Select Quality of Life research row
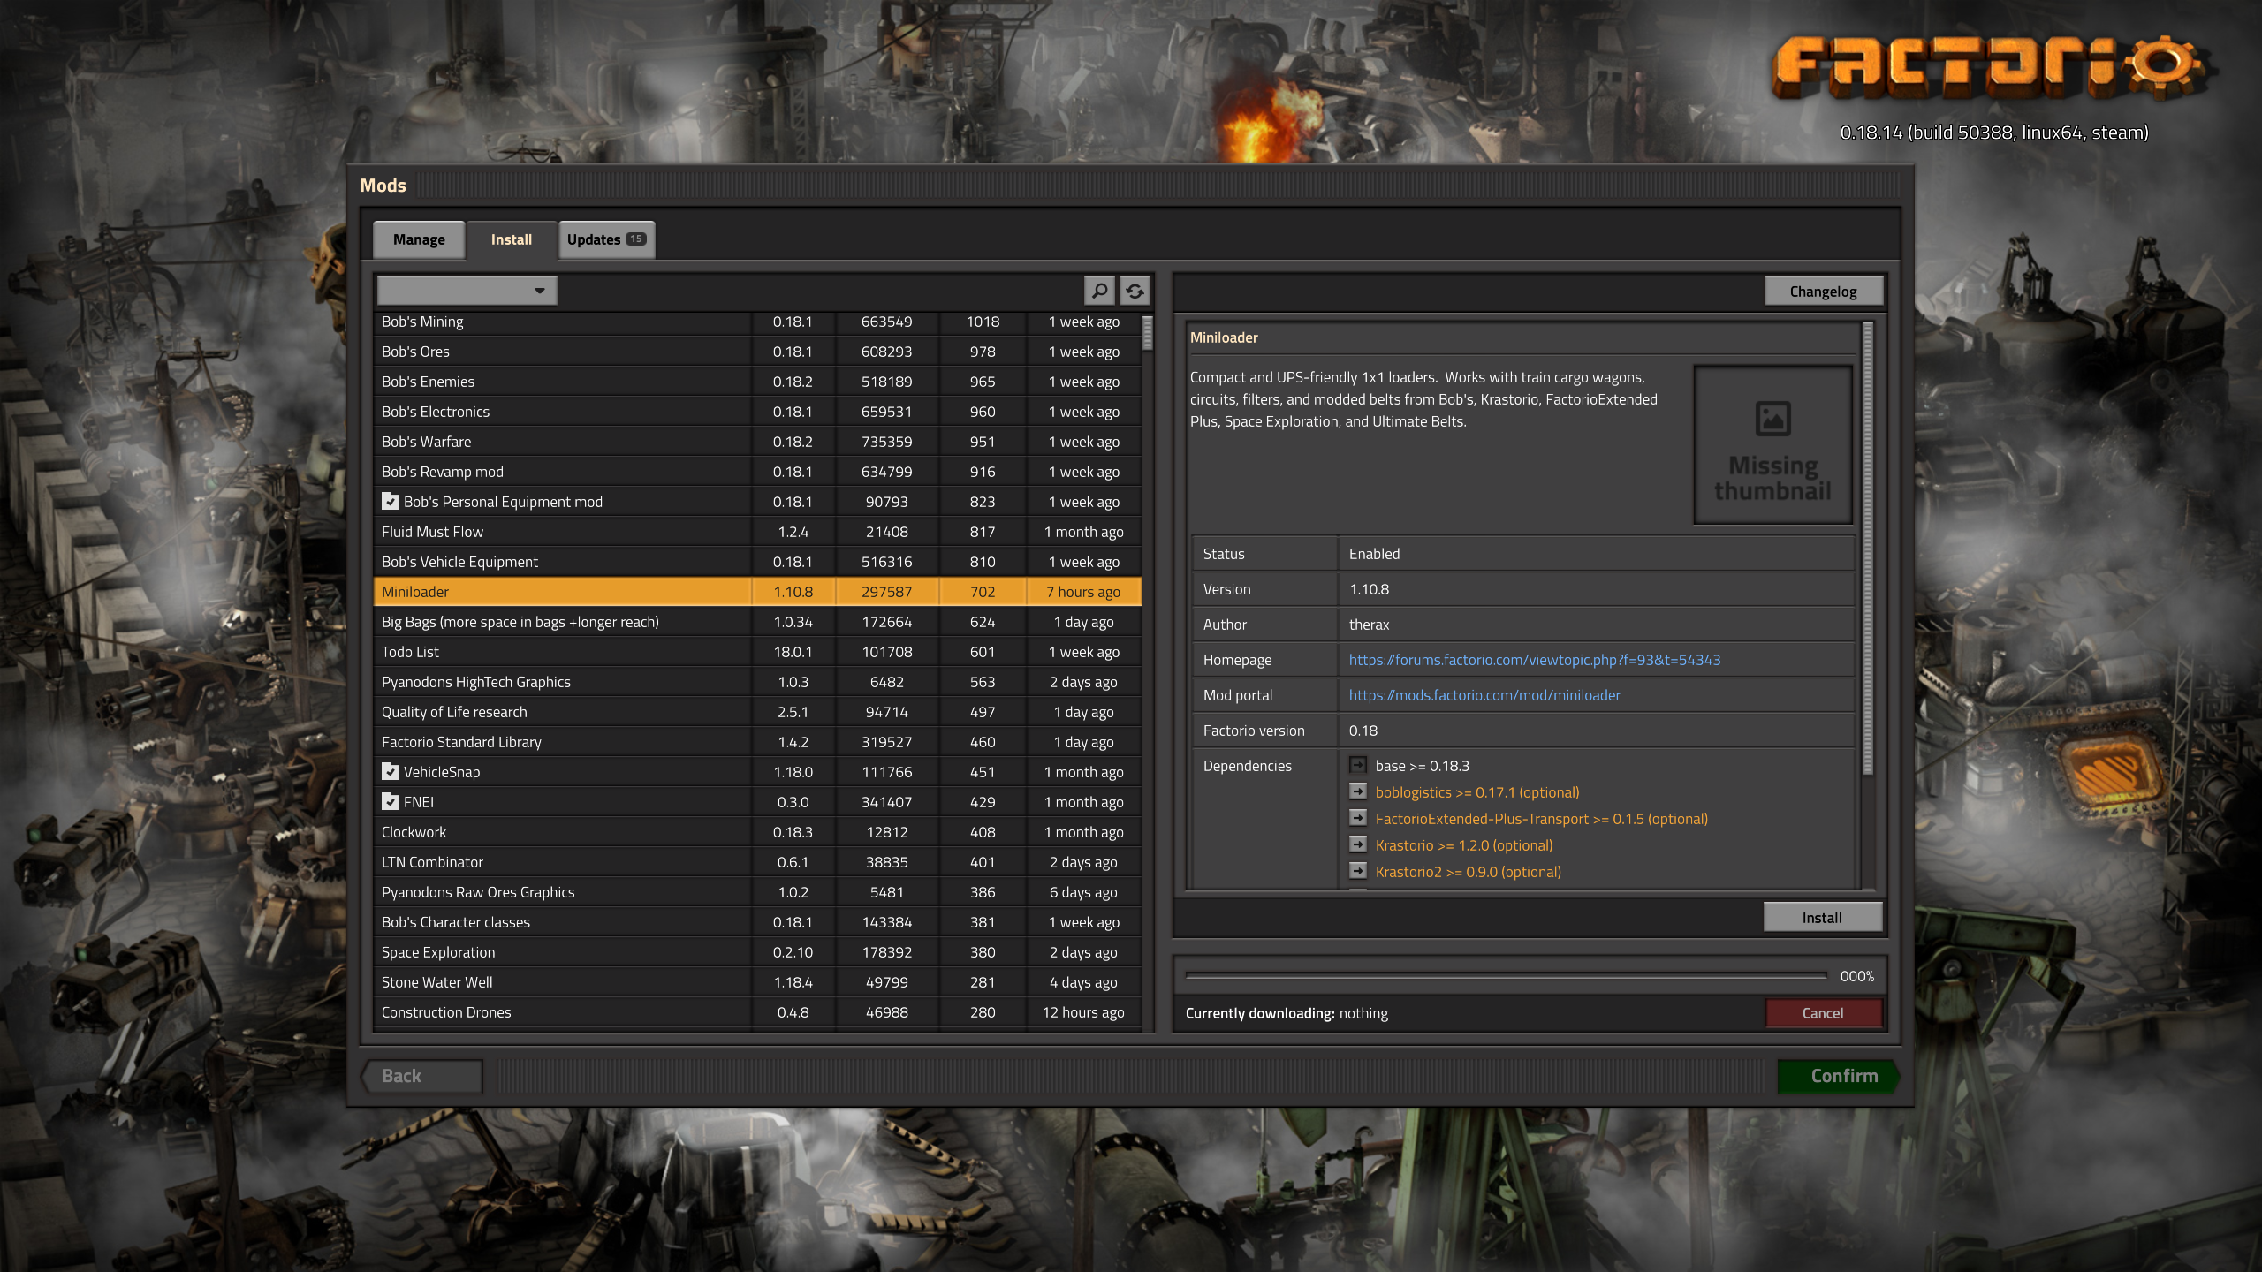The width and height of the screenshot is (2262, 1272). click(x=757, y=712)
